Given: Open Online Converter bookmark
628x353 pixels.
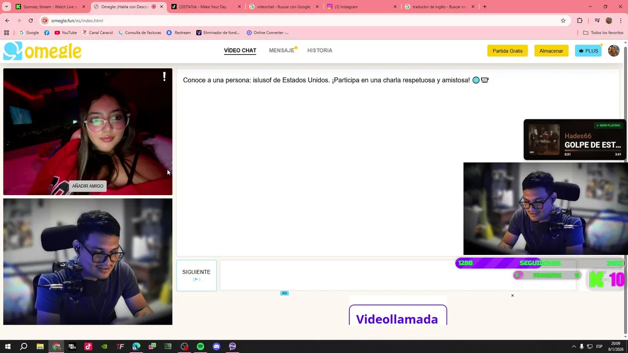Looking at the screenshot, I should [268, 33].
